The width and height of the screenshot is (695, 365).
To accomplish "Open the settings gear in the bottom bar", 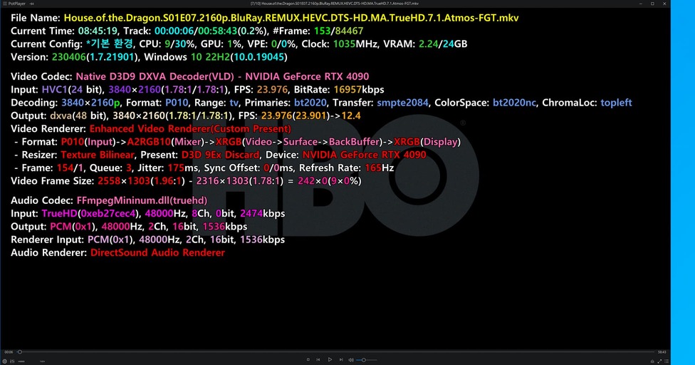I will (x=4, y=361).
